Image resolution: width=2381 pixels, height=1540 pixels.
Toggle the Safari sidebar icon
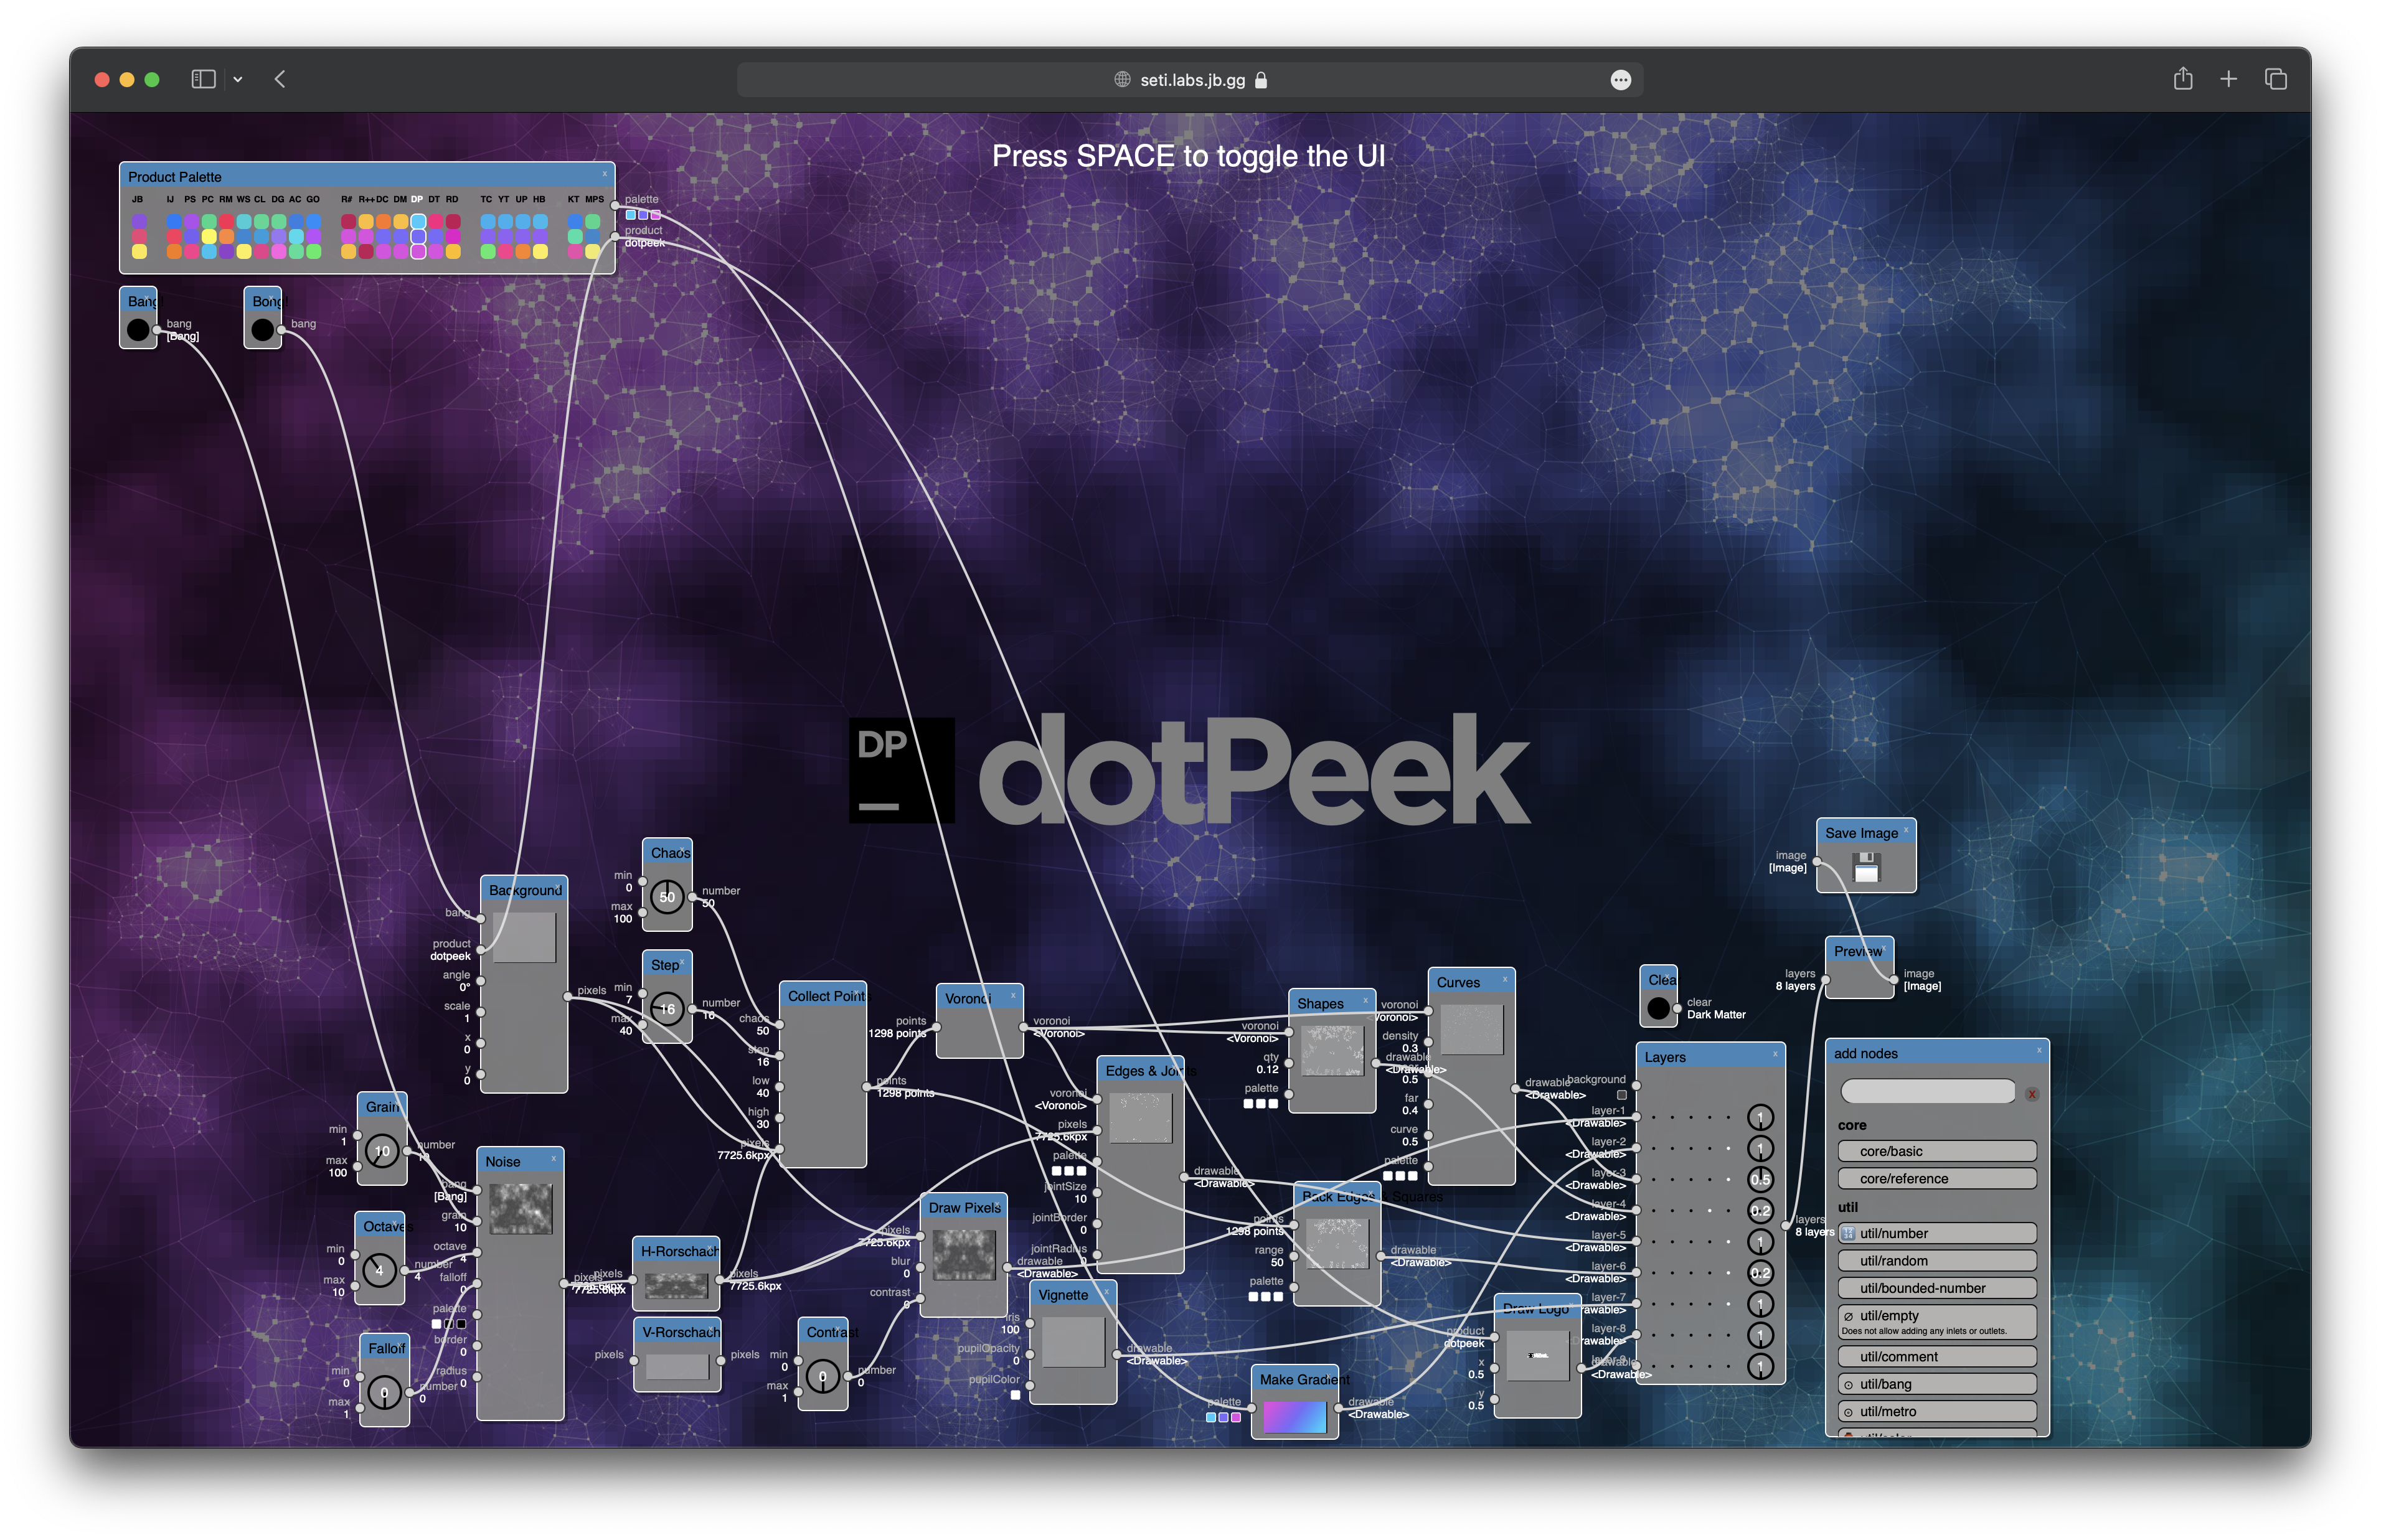203,79
